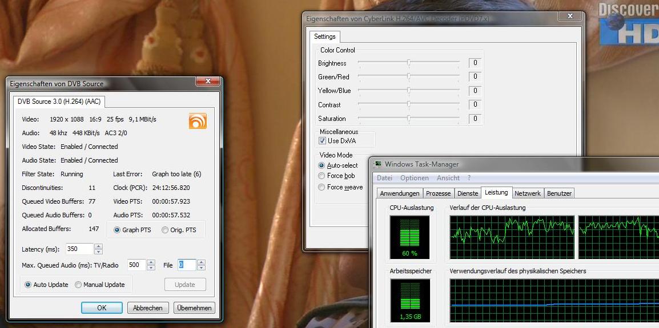The width and height of the screenshot is (659, 328).
Task: Select the Force weave video mode
Action: point(322,187)
